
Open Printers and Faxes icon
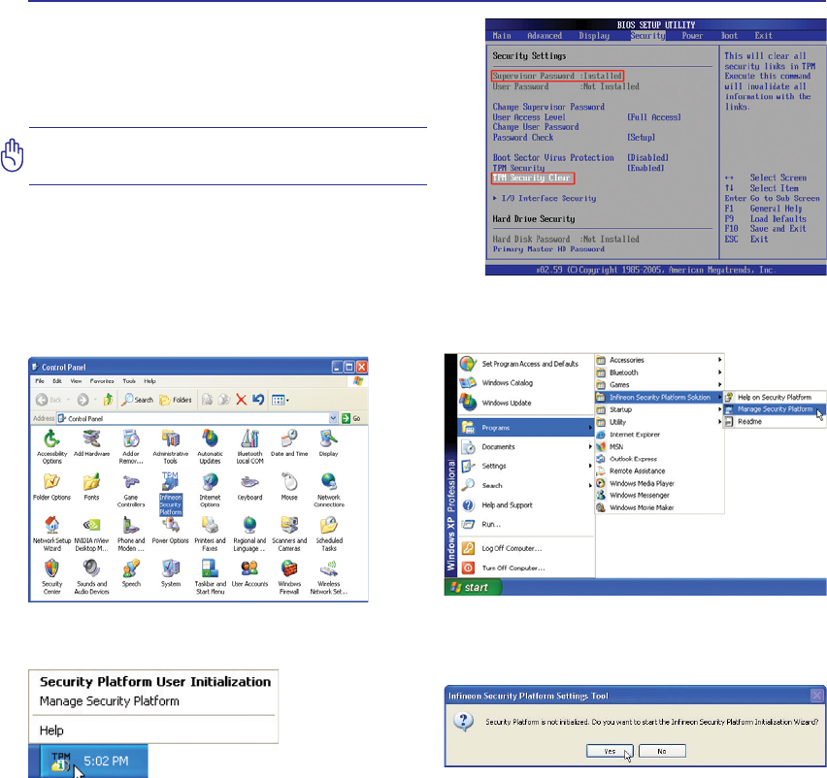tap(210, 534)
